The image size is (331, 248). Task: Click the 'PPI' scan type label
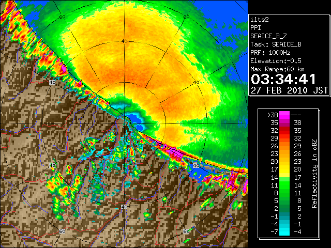255,28
